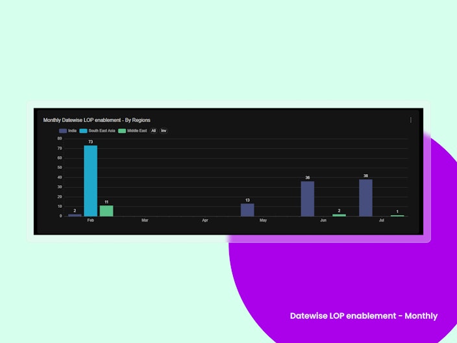Click the 80 y-axis value

coord(60,138)
